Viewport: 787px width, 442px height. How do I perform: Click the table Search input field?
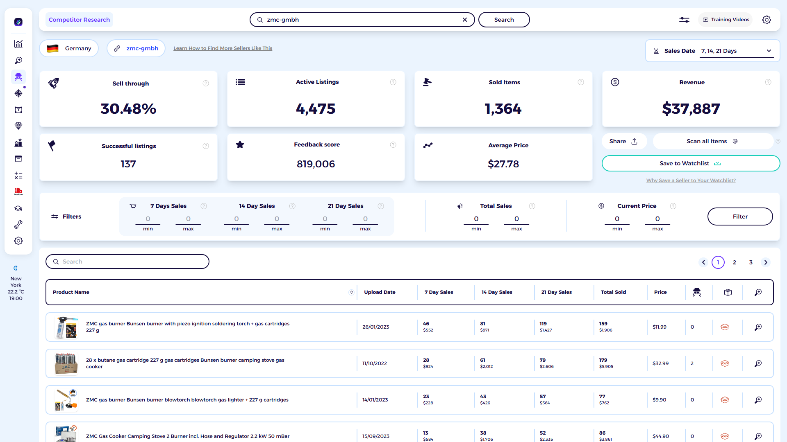(x=127, y=262)
